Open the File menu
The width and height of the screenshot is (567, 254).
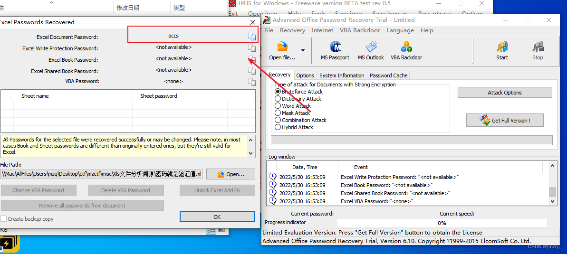point(269,30)
